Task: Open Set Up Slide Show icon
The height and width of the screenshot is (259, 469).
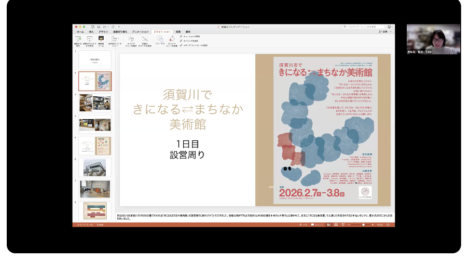Action: (131, 39)
